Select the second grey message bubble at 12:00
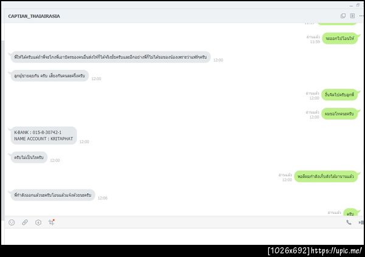This screenshot has height=257, width=365. click(x=50, y=76)
